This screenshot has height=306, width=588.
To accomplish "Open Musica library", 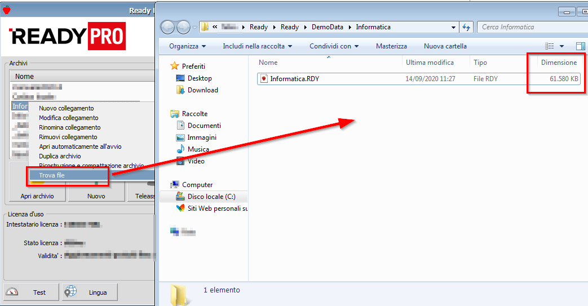I will pyautogui.click(x=198, y=149).
